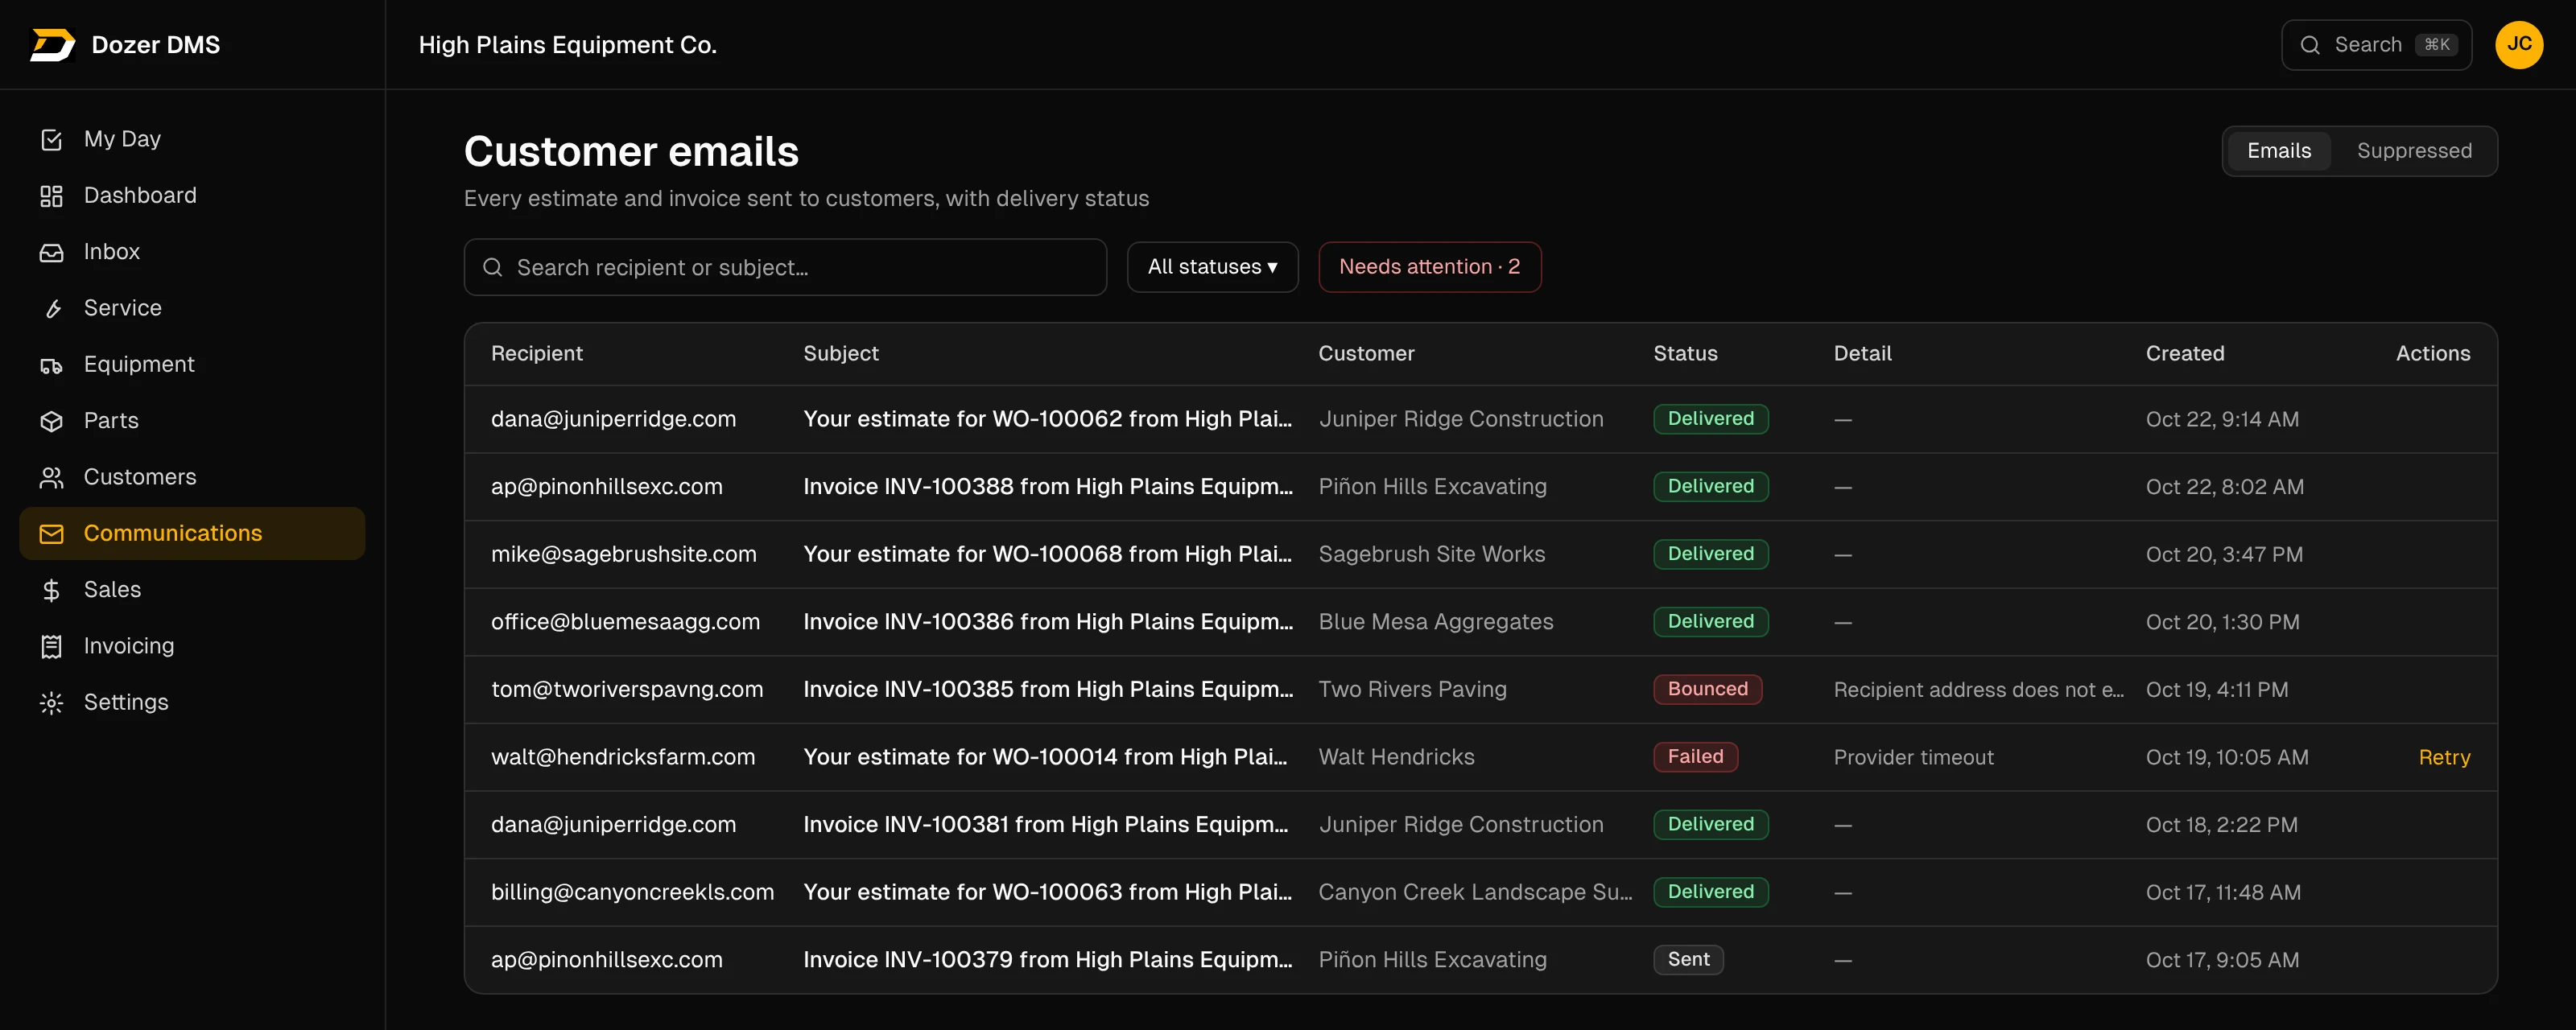Click the Settings gear icon
This screenshot has height=1030, width=2576.
tap(51, 703)
